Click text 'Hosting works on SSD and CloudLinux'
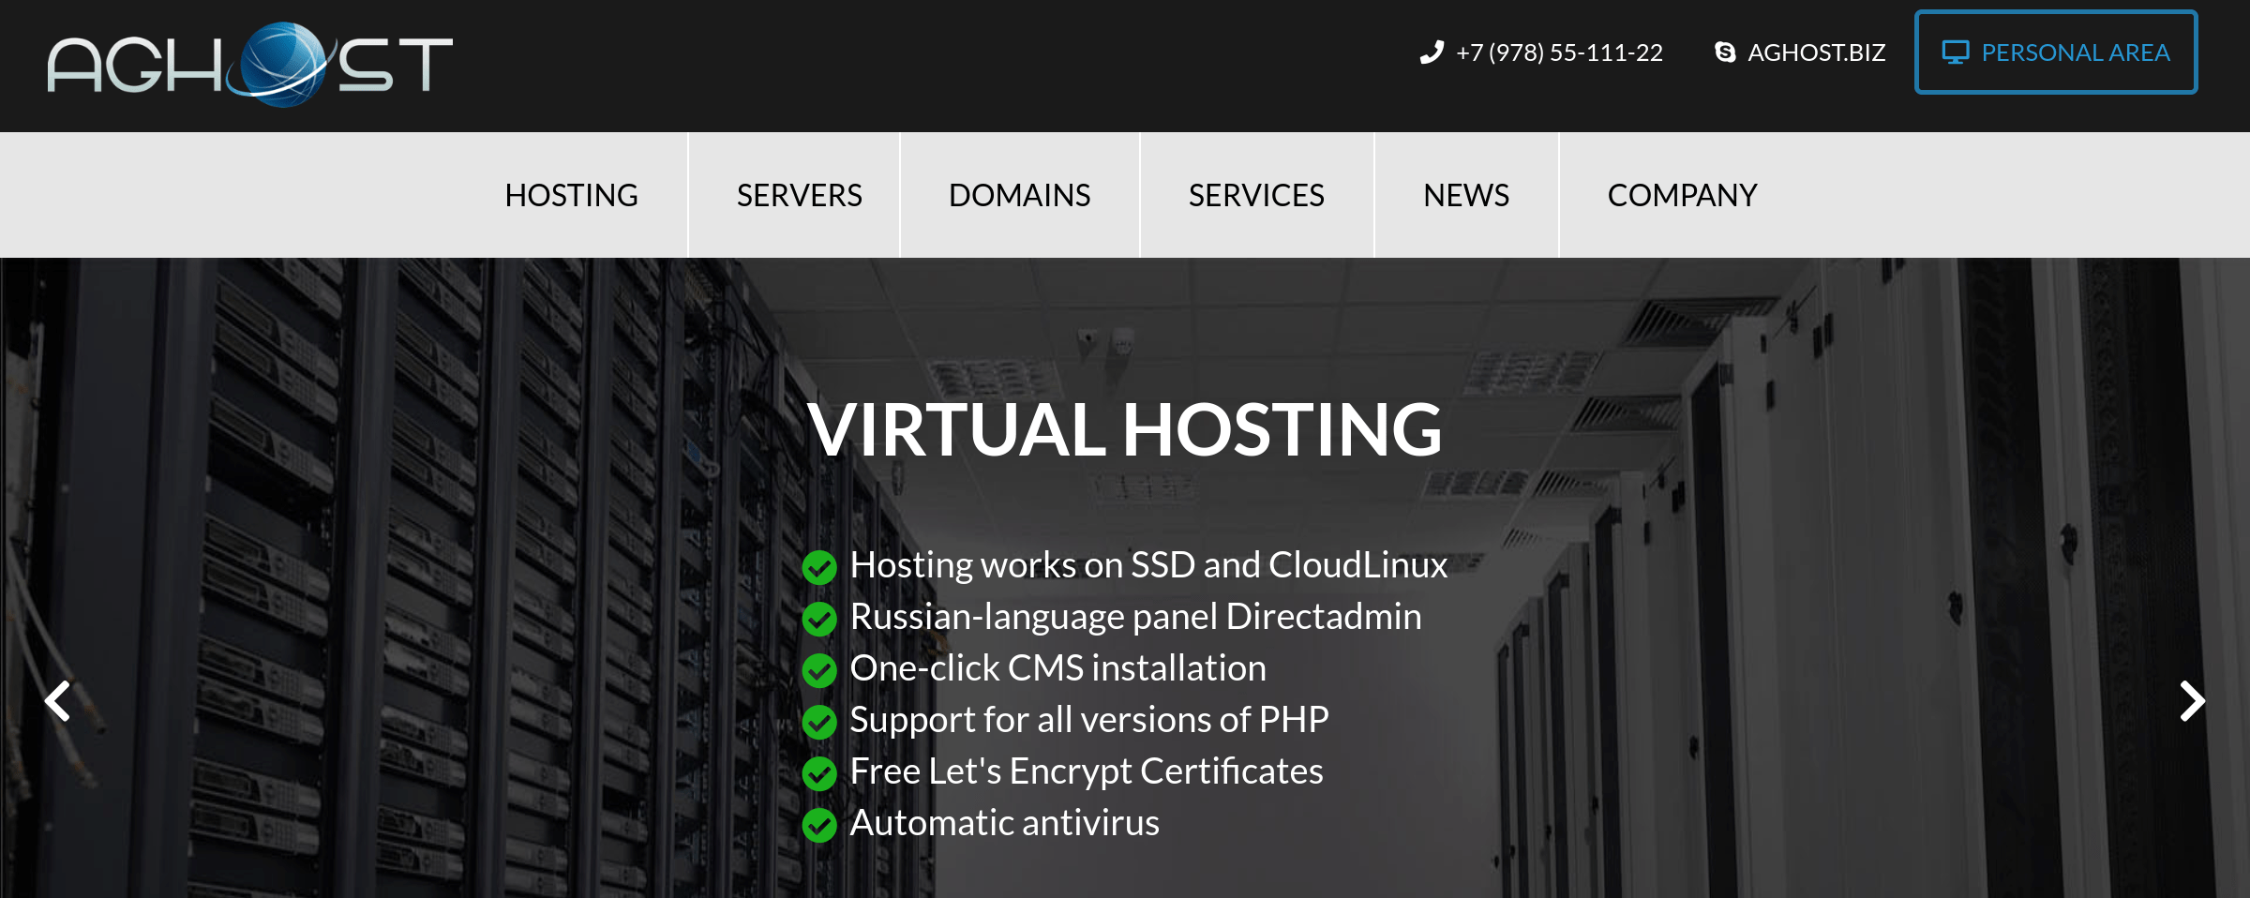This screenshot has width=2250, height=898. coord(1148,565)
